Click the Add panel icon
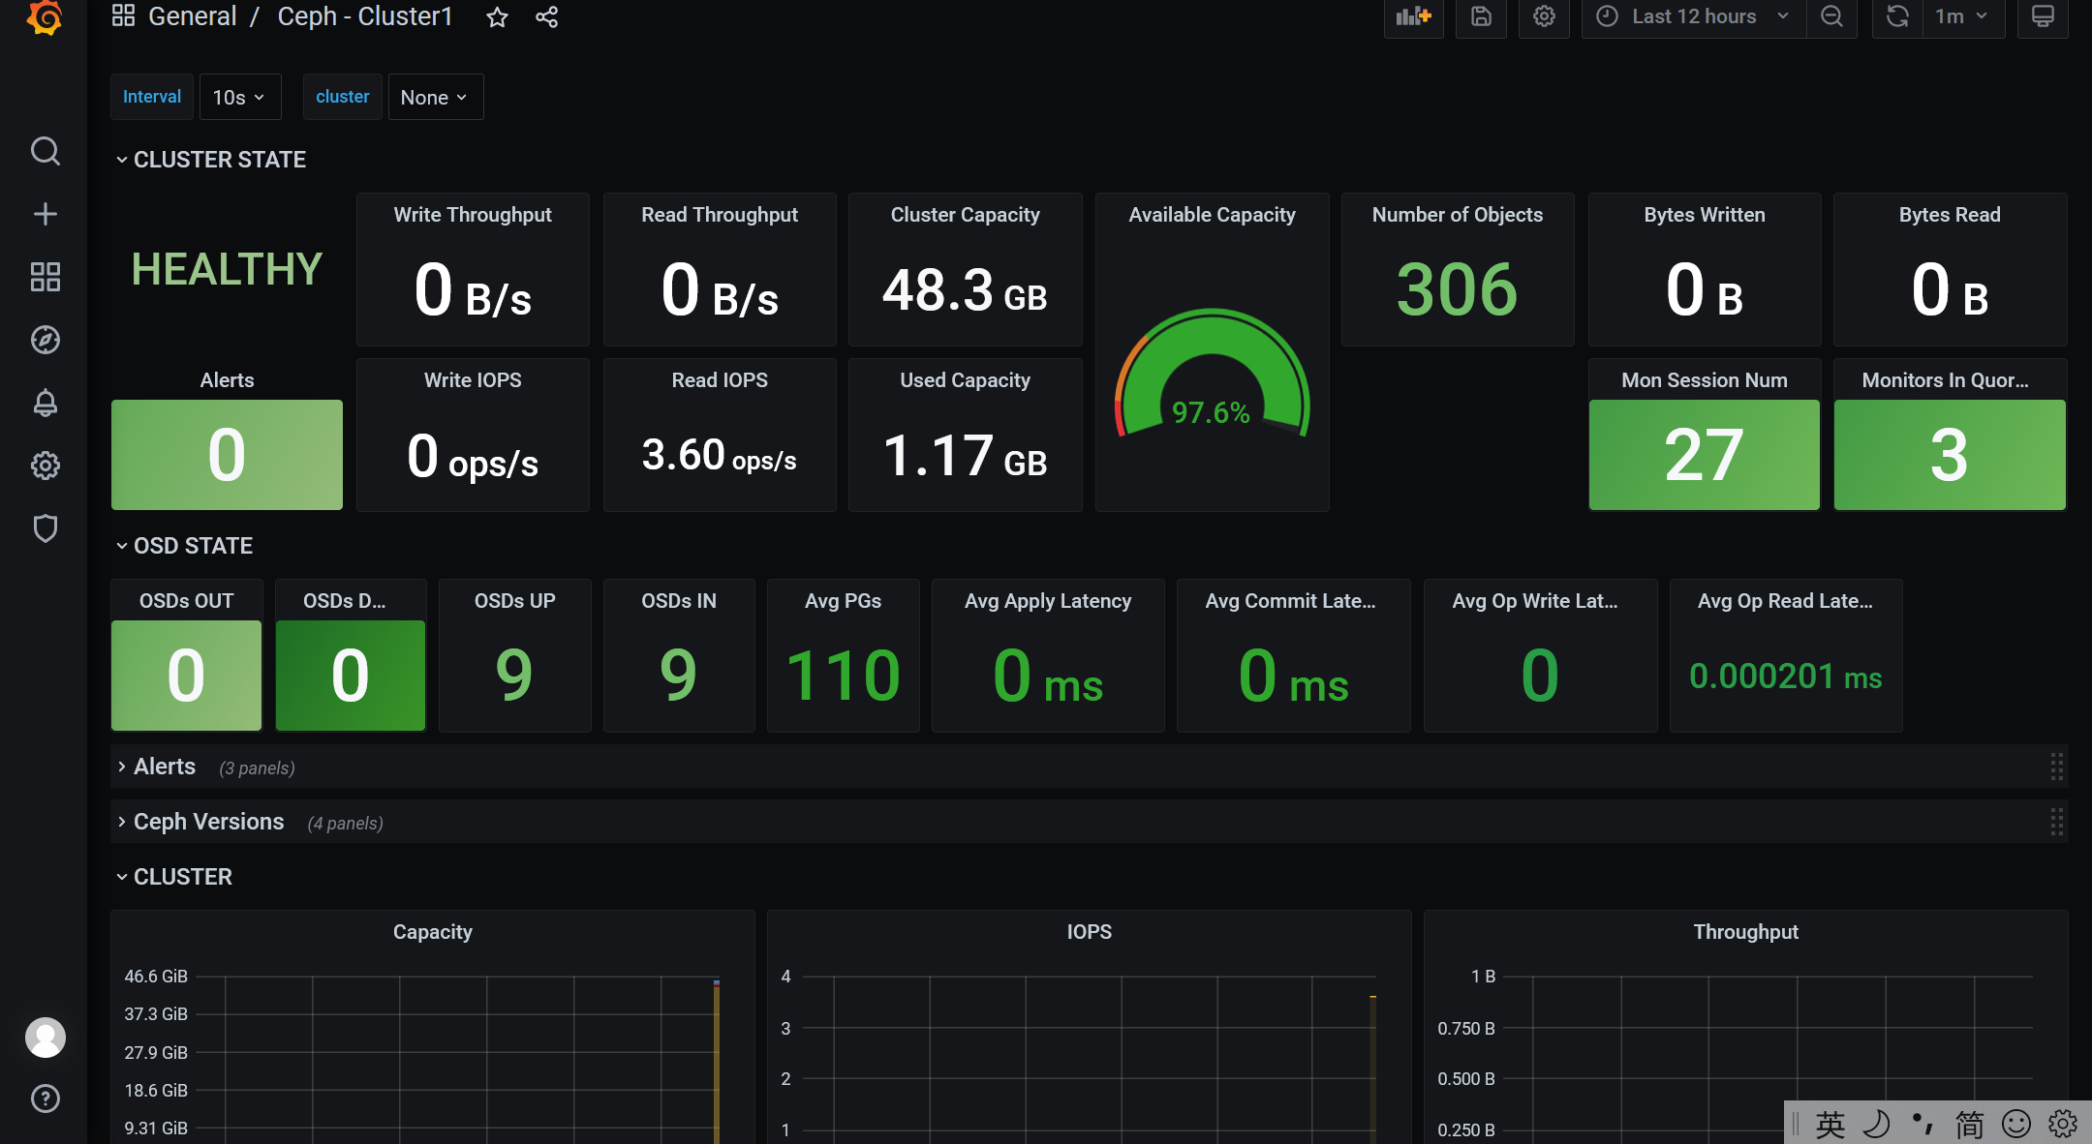The width and height of the screenshot is (2092, 1144). [x=1413, y=16]
